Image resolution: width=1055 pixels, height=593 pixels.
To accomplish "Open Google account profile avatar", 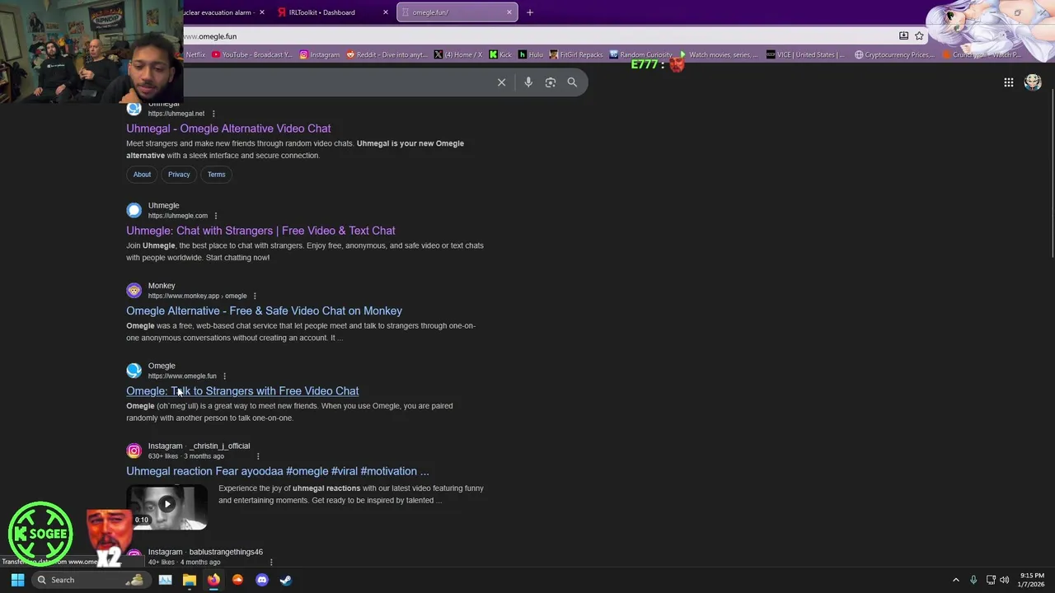I will 1033,82.
